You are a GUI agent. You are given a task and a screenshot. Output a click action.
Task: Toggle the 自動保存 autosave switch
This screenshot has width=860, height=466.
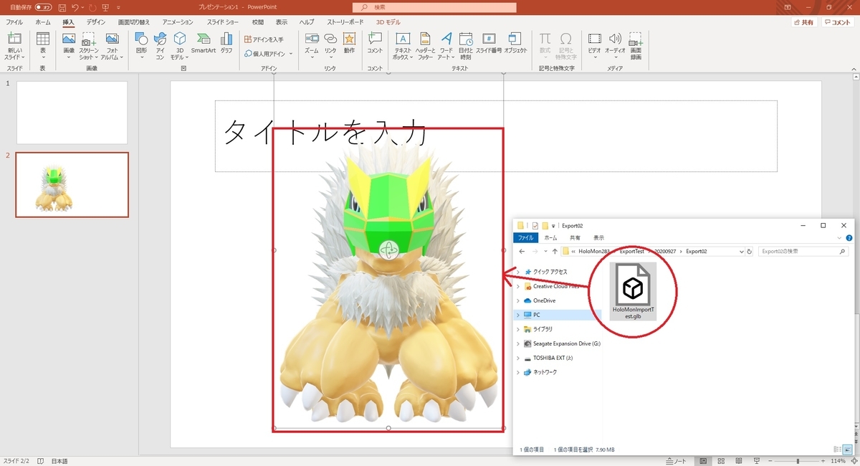(x=44, y=7)
